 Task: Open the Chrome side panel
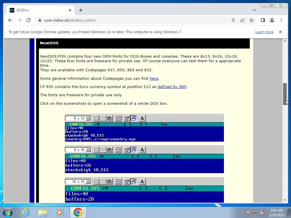click(263, 20)
